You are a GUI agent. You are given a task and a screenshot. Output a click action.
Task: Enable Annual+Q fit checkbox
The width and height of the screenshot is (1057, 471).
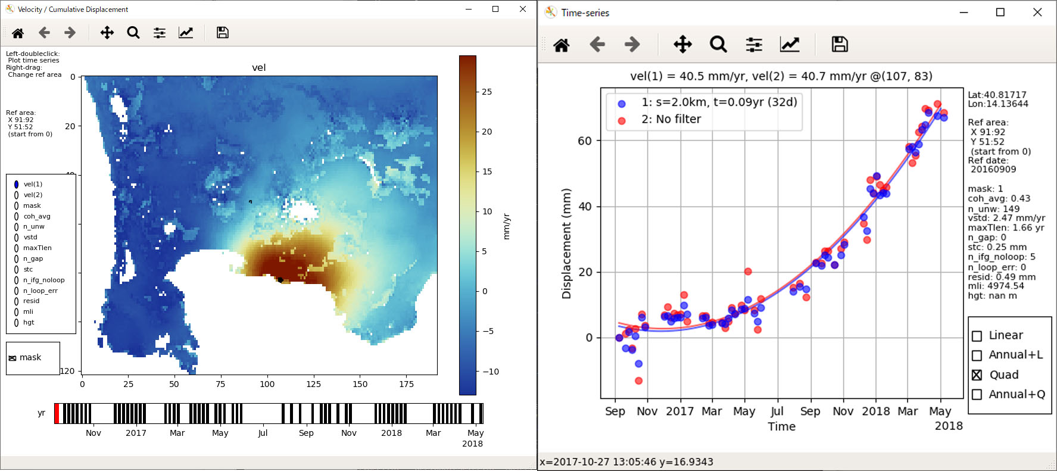point(977,395)
